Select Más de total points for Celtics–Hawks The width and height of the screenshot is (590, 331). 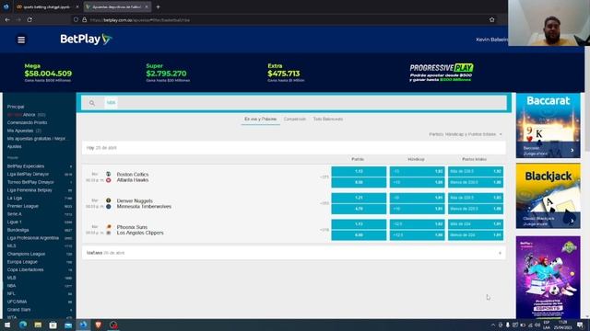click(476, 171)
